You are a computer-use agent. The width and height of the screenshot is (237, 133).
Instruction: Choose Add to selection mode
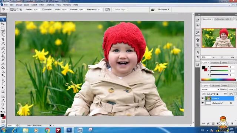click(15, 10)
